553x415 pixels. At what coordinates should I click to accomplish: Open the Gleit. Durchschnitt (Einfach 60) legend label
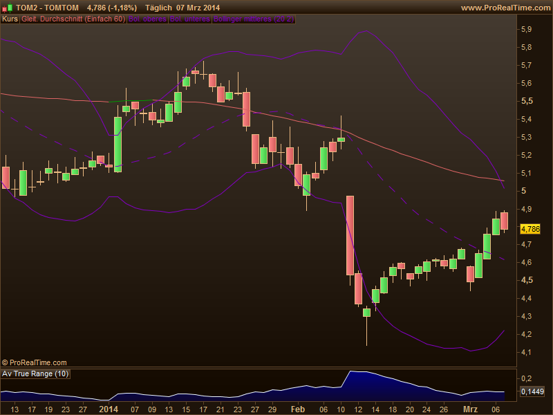click(73, 19)
